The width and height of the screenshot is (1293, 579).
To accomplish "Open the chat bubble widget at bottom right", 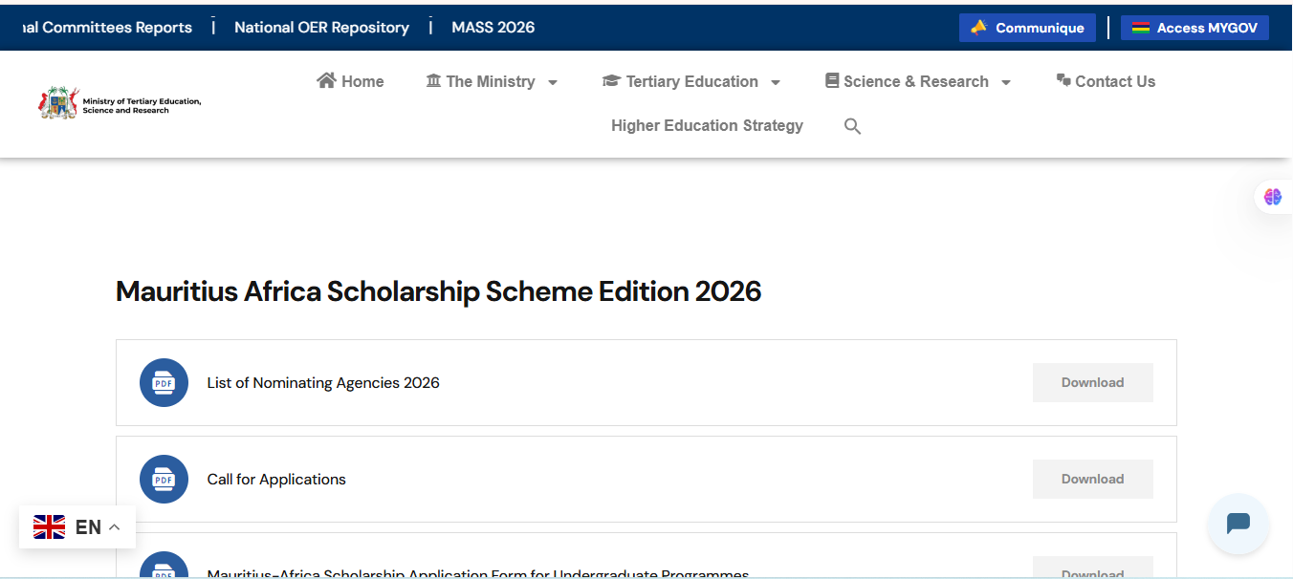I will [1238, 525].
